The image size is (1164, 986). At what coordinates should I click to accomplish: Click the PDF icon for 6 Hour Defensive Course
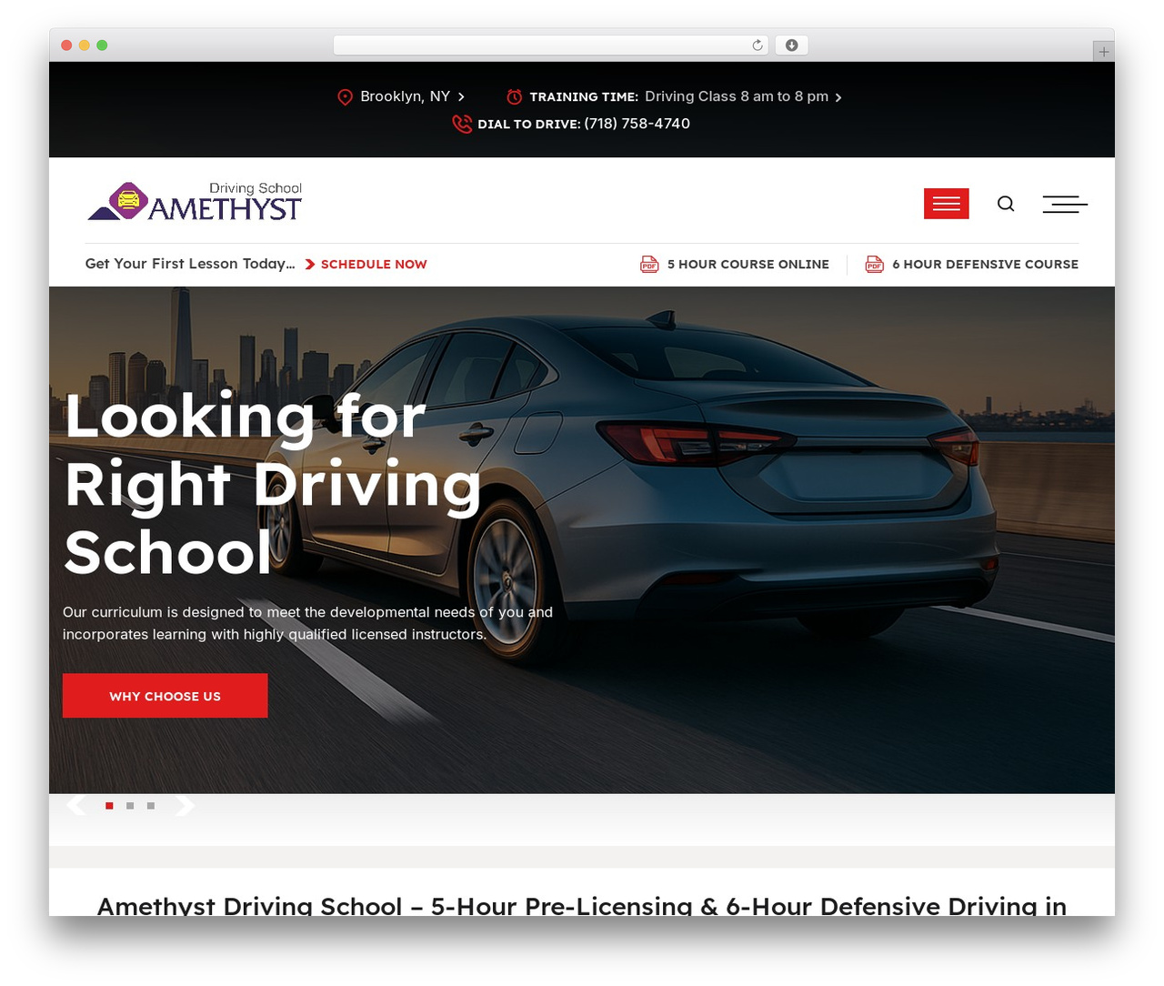point(874,264)
